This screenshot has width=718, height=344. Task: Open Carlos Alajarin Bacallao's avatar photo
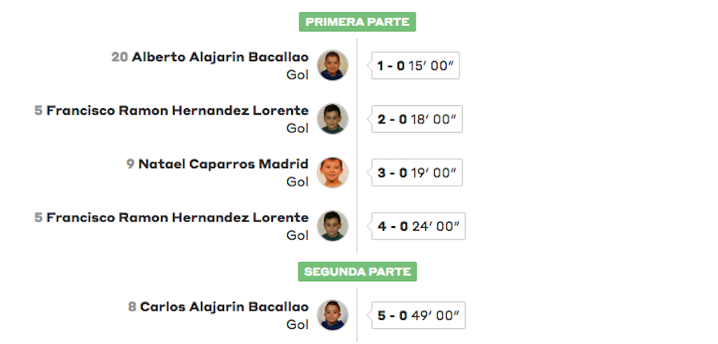pyautogui.click(x=333, y=315)
